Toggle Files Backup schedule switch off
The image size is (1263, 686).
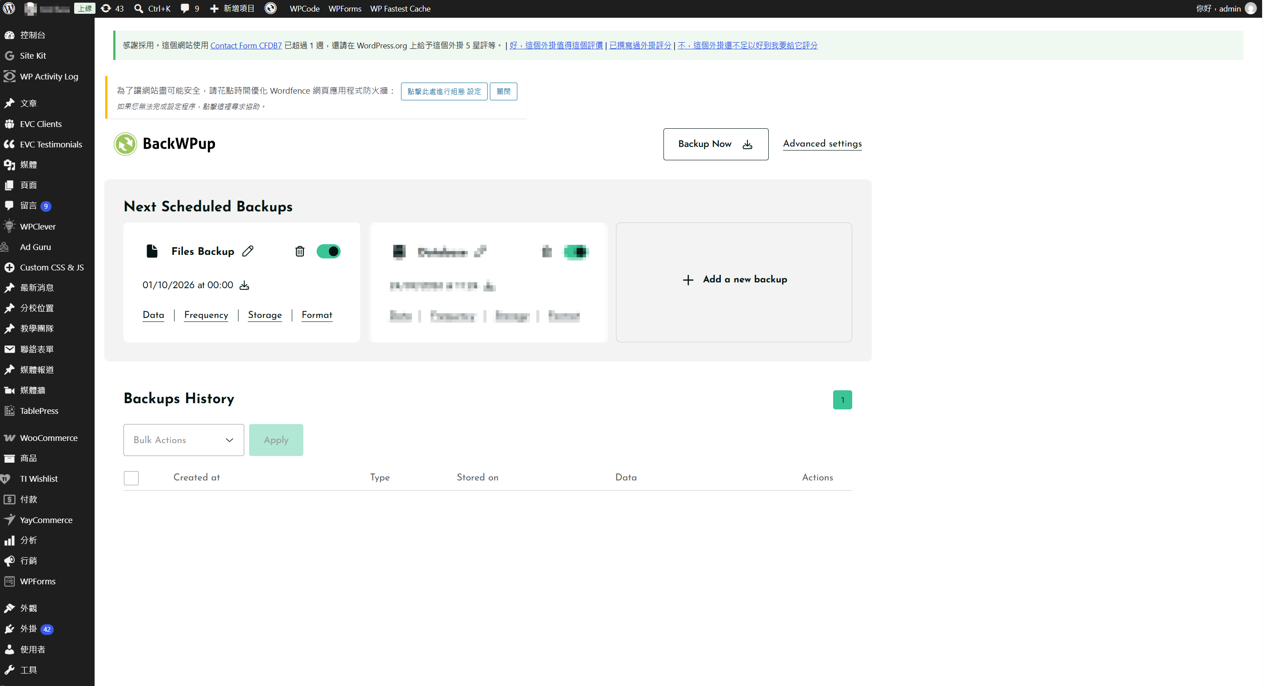329,251
